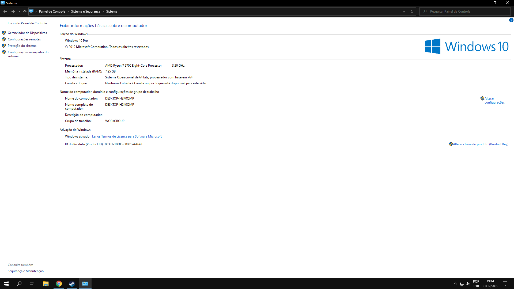This screenshot has height=289, width=514.
Task: Open File Explorer from taskbar
Action: pyautogui.click(x=46, y=284)
